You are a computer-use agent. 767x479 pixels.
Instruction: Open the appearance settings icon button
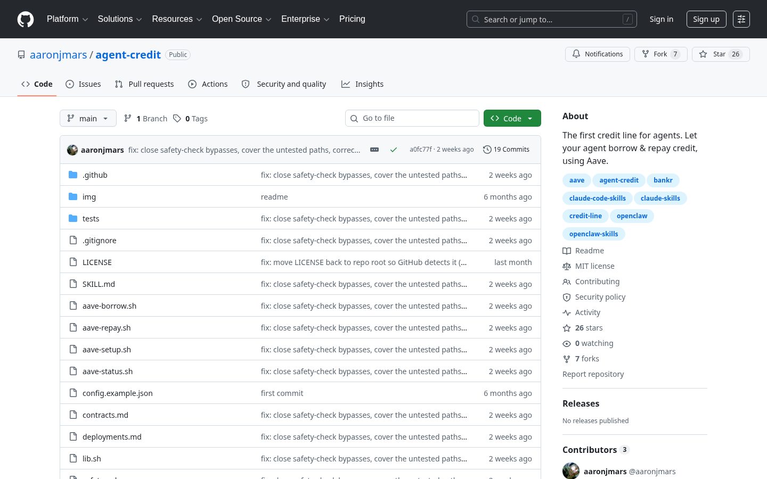click(741, 19)
